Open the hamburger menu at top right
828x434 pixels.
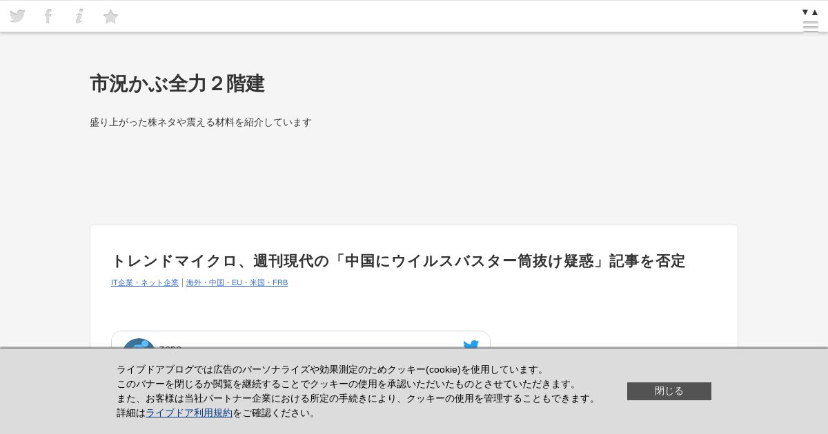[811, 27]
